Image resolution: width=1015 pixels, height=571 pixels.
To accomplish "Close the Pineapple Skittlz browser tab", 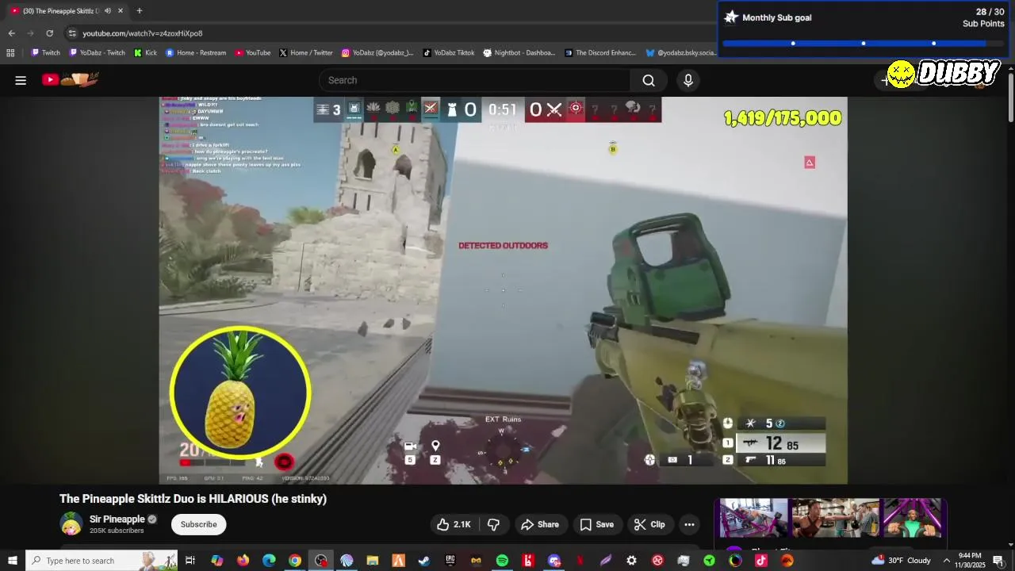I will [121, 11].
